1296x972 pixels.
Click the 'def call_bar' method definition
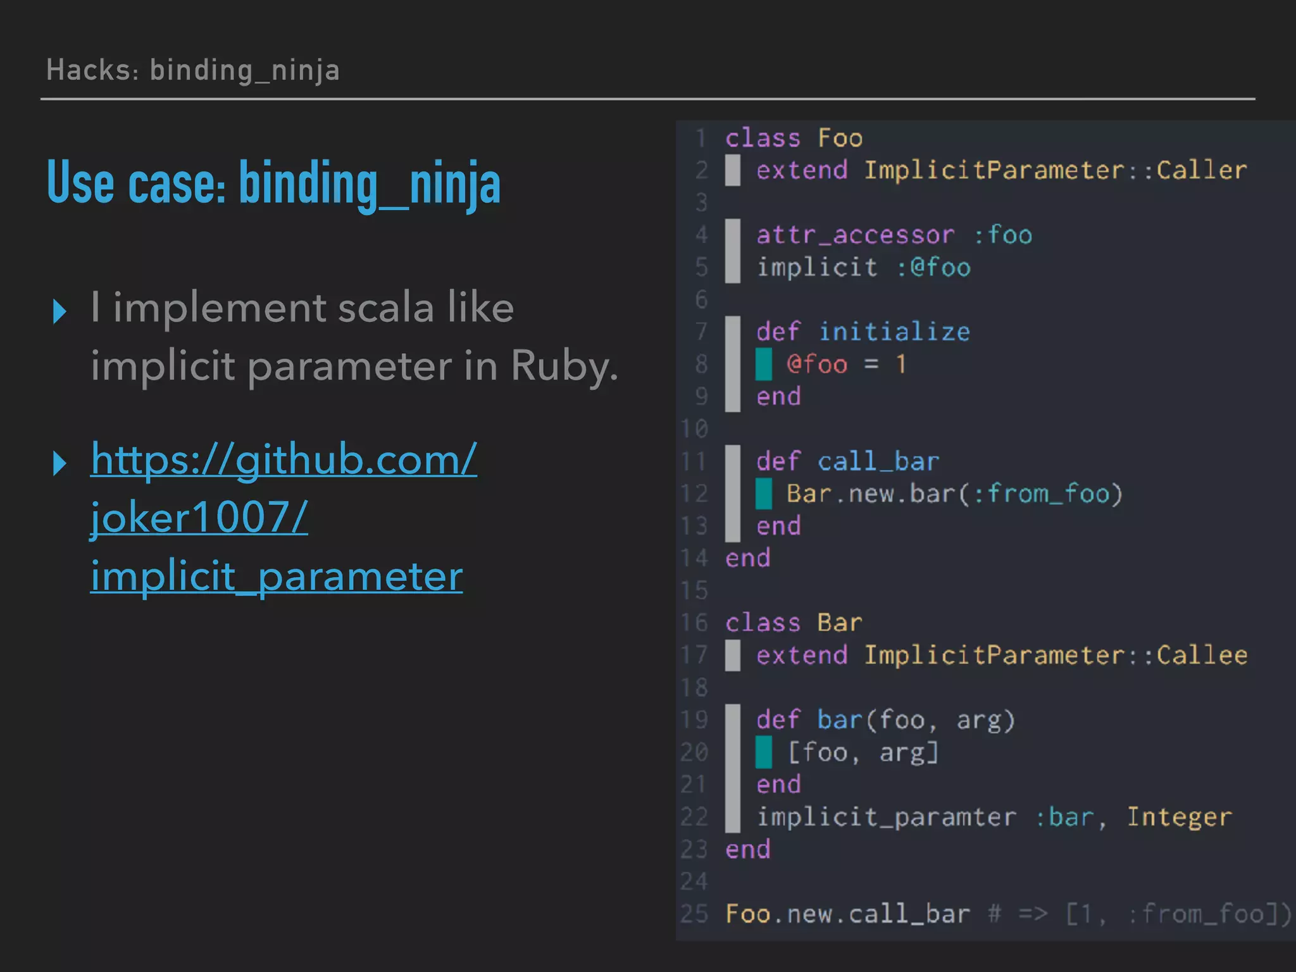click(847, 461)
